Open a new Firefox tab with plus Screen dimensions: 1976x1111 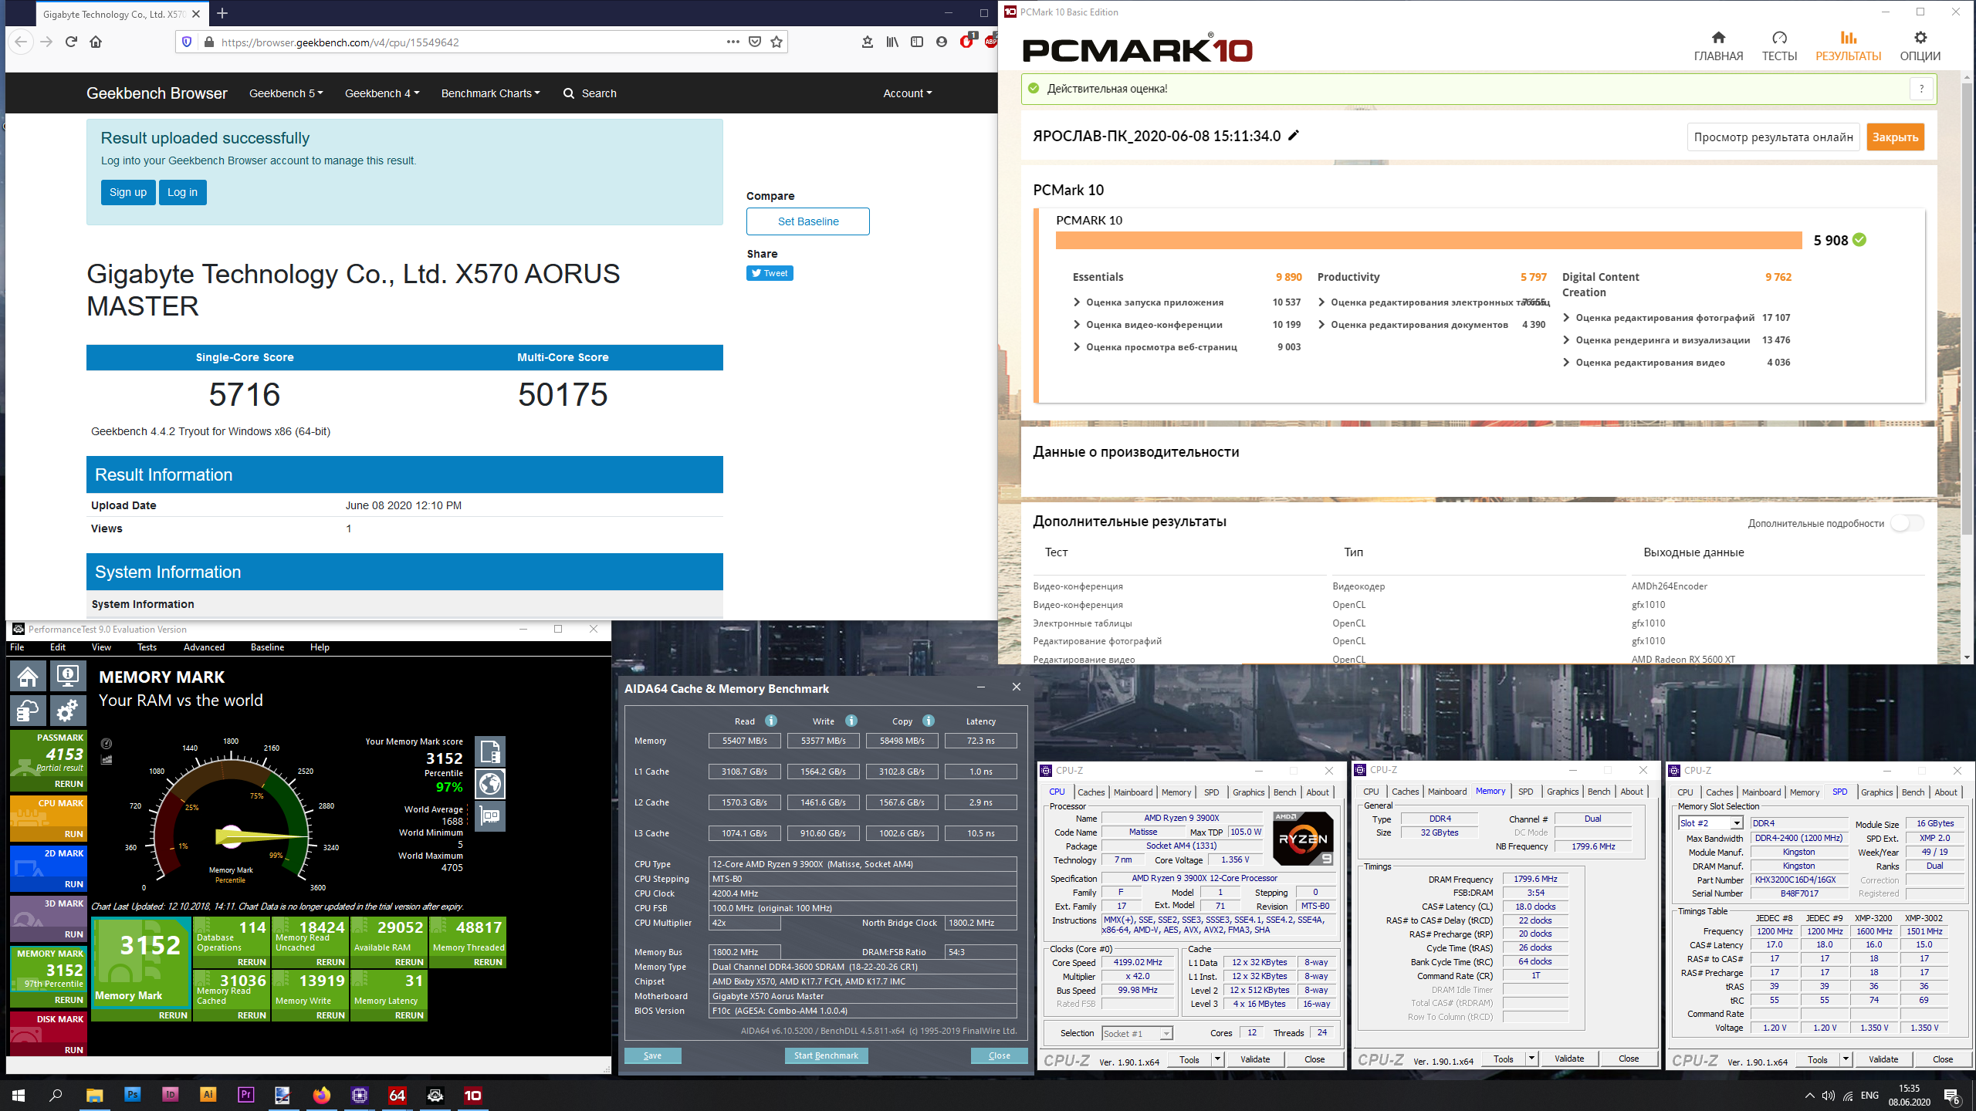222,13
